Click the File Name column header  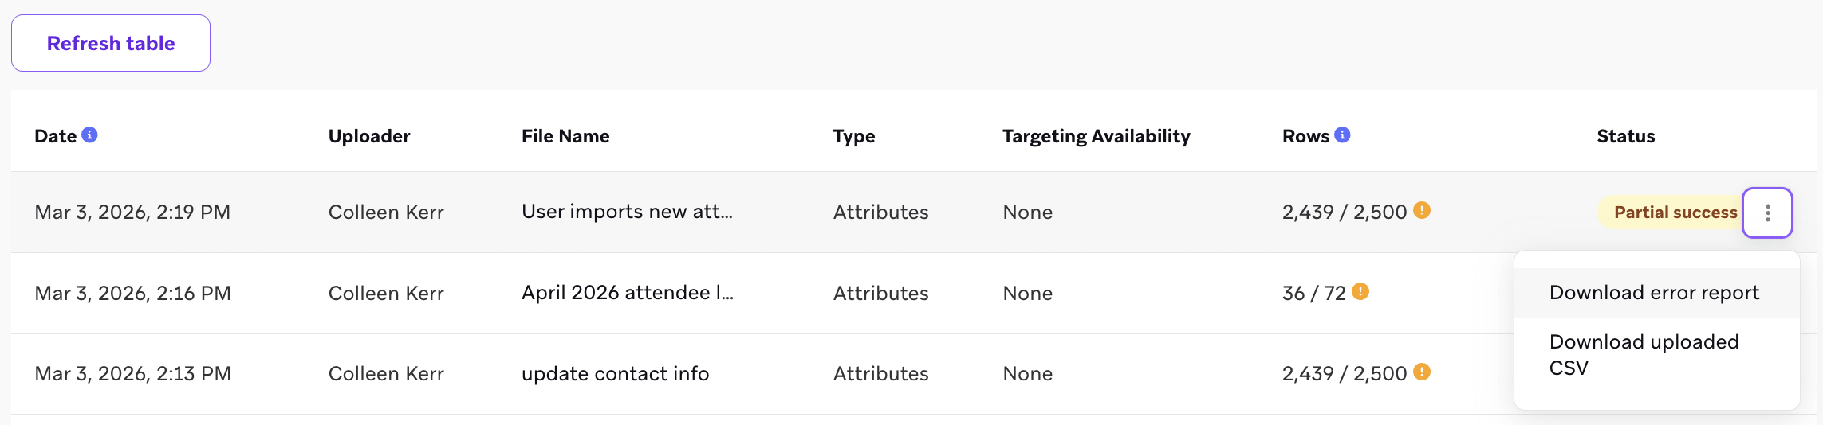pos(565,136)
